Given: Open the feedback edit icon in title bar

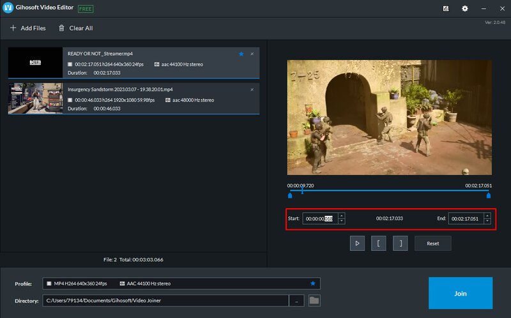Looking at the screenshot, I should pyautogui.click(x=446, y=8).
